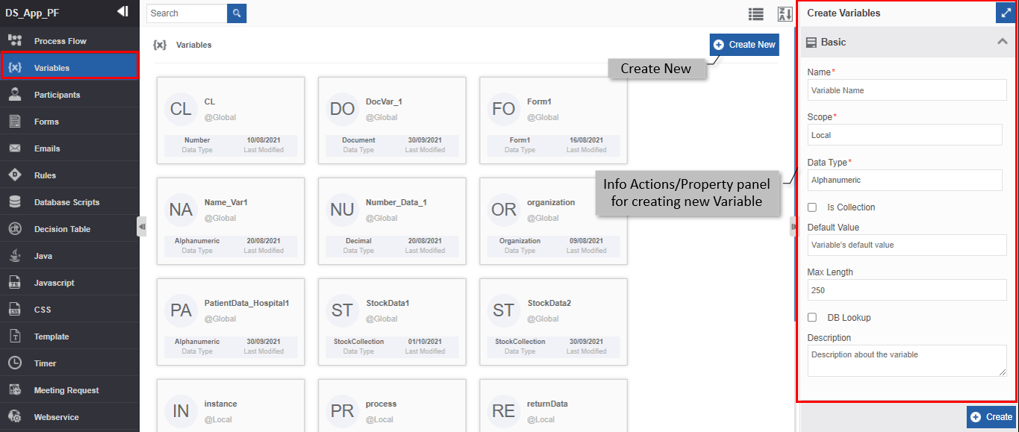Click the Z-A sort icon
Viewport: 1019px width, 432px height.
tap(785, 14)
